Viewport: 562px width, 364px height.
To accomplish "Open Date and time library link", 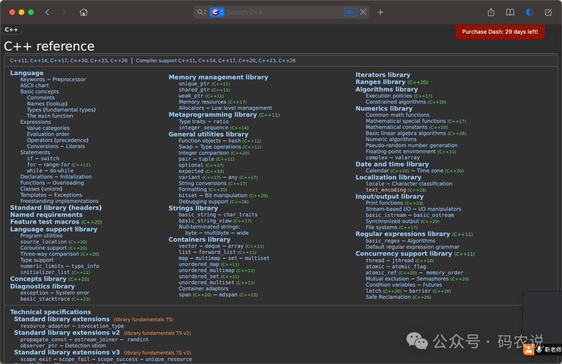I will tap(392, 164).
